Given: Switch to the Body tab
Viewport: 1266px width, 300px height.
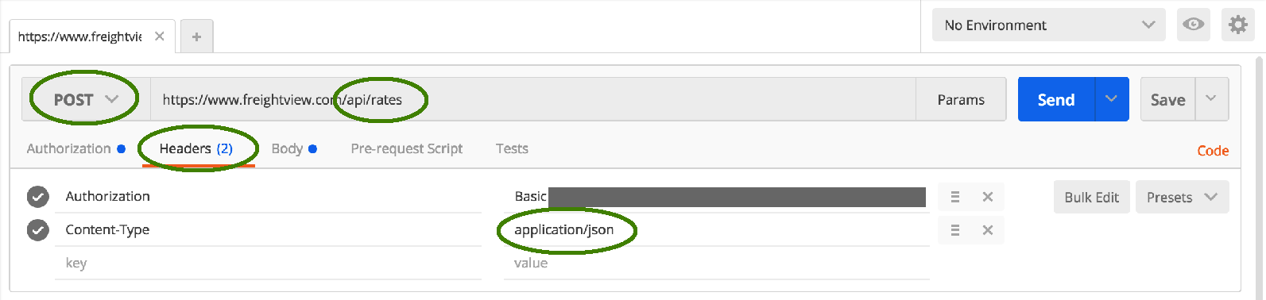Looking at the screenshot, I should [294, 148].
